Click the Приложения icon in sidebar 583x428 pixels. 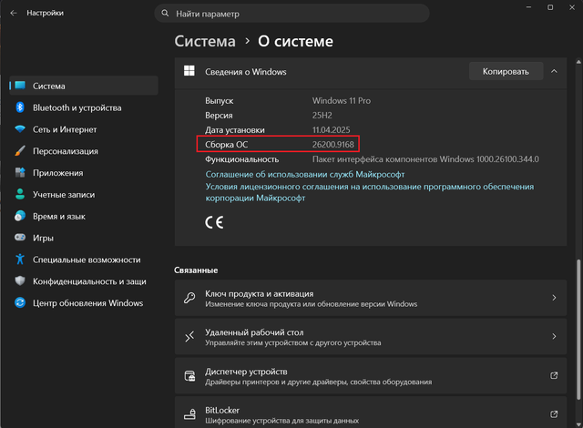pos(20,172)
